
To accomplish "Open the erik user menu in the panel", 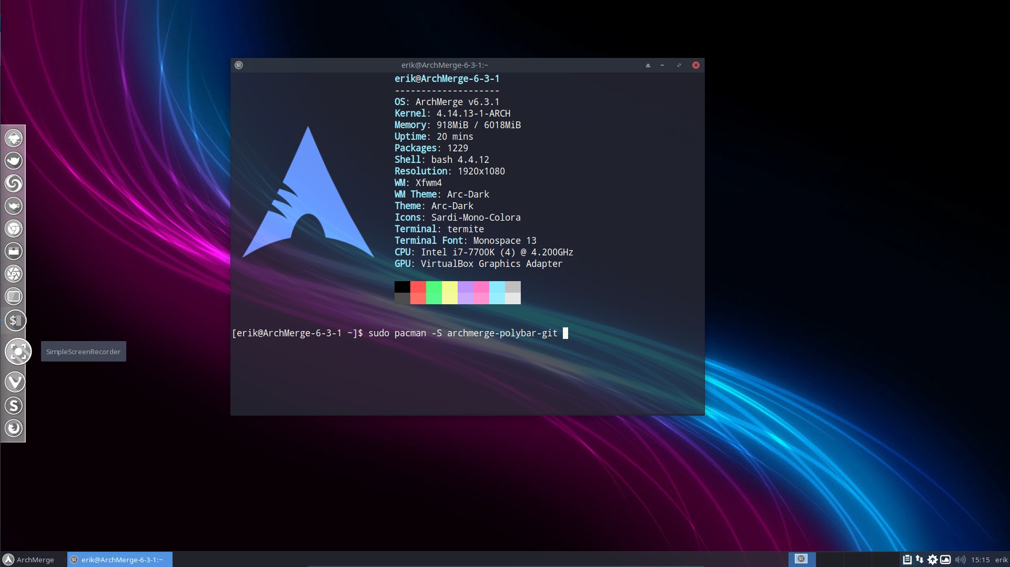I will (x=1001, y=560).
